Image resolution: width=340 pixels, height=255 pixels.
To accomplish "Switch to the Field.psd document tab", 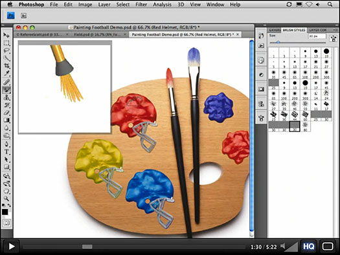I will coord(96,34).
